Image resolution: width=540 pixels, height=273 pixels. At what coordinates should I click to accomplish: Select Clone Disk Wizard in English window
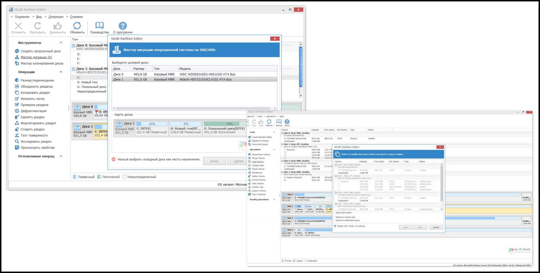pos(260,145)
